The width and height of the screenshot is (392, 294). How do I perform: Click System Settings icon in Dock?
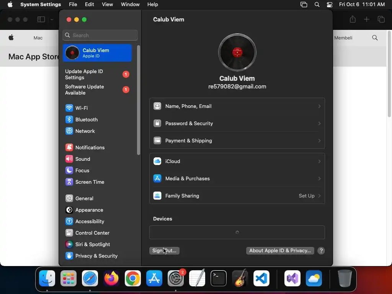point(175,278)
